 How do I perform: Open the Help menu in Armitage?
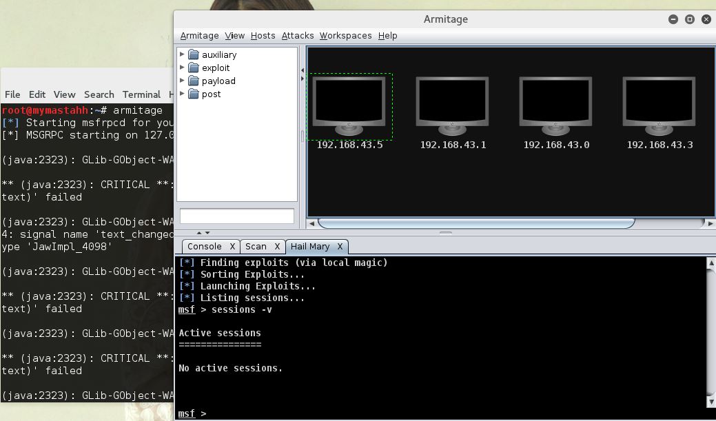click(x=388, y=36)
